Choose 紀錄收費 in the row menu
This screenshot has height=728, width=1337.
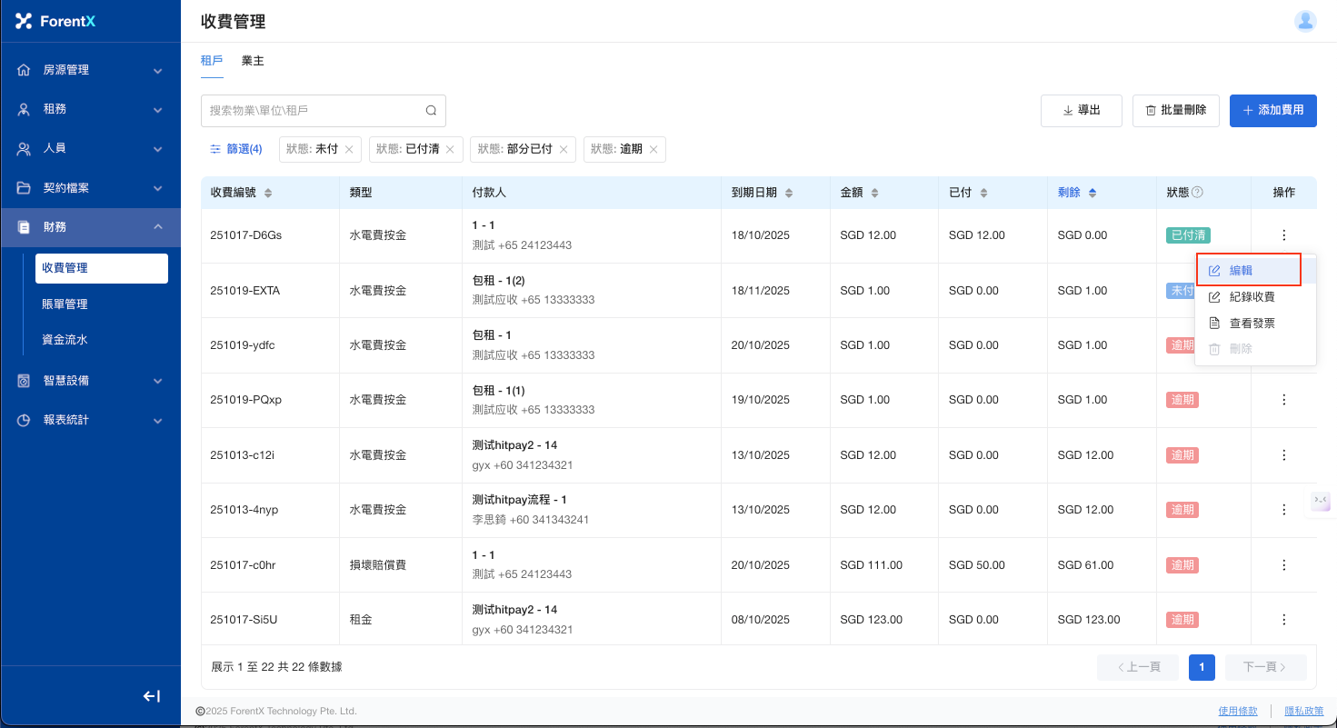[1251, 297]
